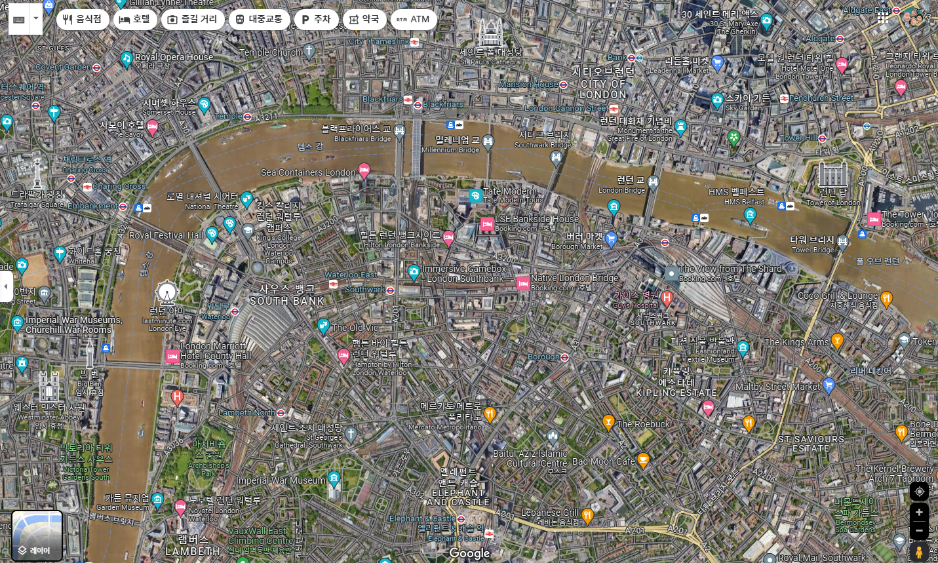The width and height of the screenshot is (938, 563).
Task: Click the Borough Market shopping marker
Action: pyautogui.click(x=611, y=239)
